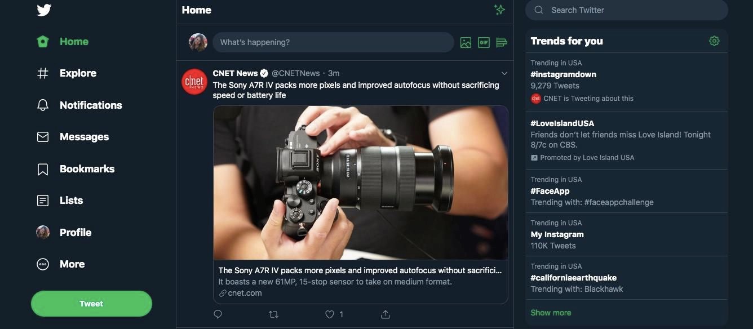Insert a GIF into the tweet
This screenshot has height=329, width=753.
pos(484,43)
